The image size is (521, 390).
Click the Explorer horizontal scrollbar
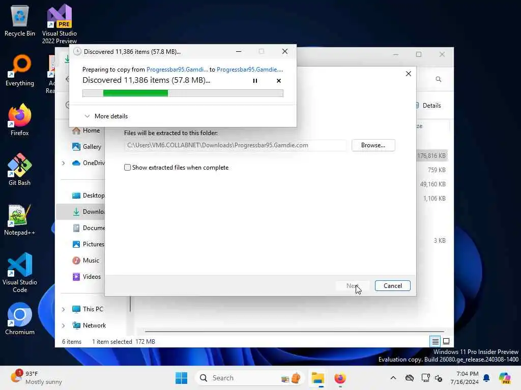(295, 331)
